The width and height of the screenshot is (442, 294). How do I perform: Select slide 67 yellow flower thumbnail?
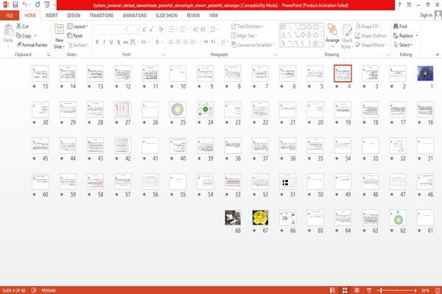tap(260, 217)
